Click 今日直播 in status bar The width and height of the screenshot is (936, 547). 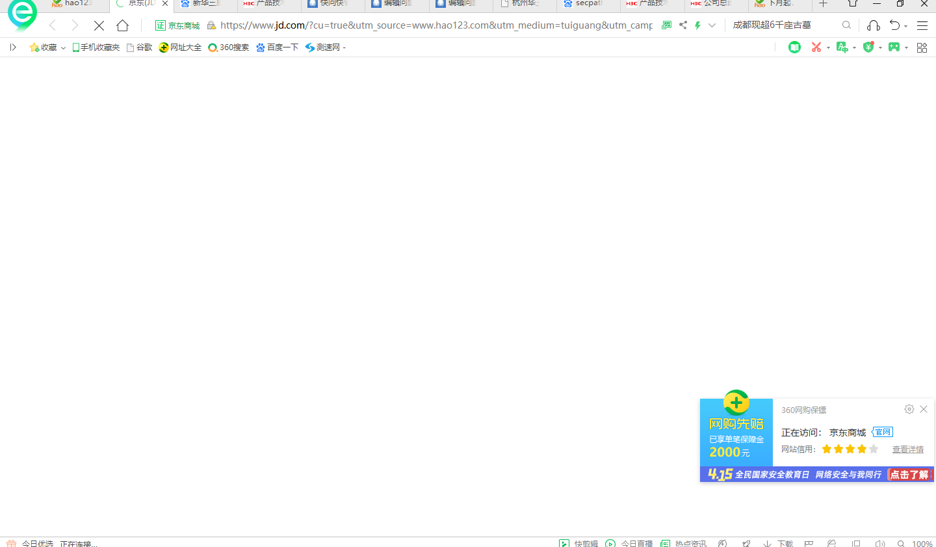click(x=629, y=543)
